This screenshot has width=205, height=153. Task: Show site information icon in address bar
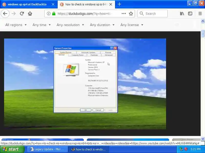pyautogui.click(x=48, y=14)
